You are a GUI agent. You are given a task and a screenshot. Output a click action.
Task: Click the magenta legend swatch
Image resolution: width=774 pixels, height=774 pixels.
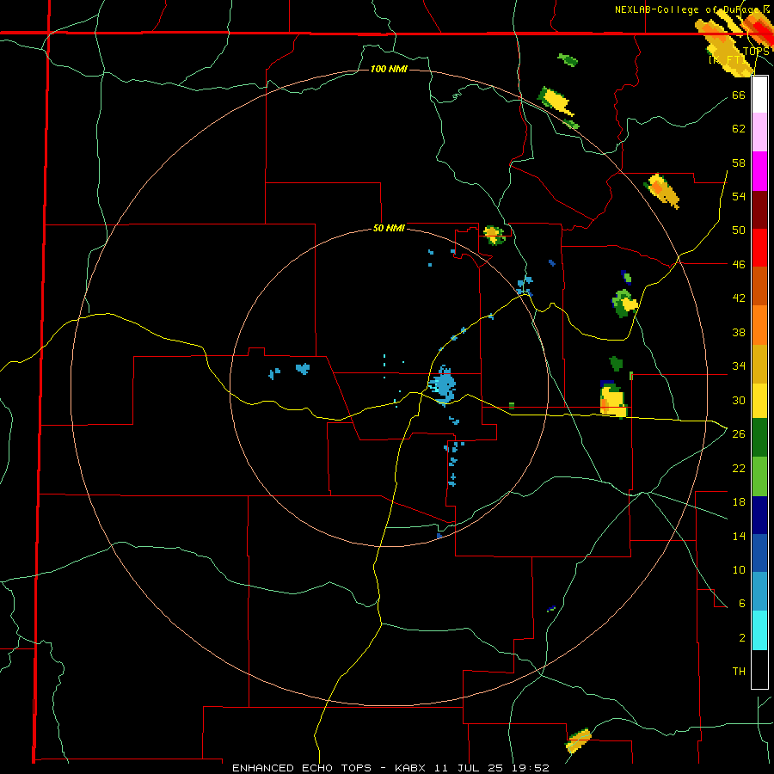pyautogui.click(x=759, y=171)
